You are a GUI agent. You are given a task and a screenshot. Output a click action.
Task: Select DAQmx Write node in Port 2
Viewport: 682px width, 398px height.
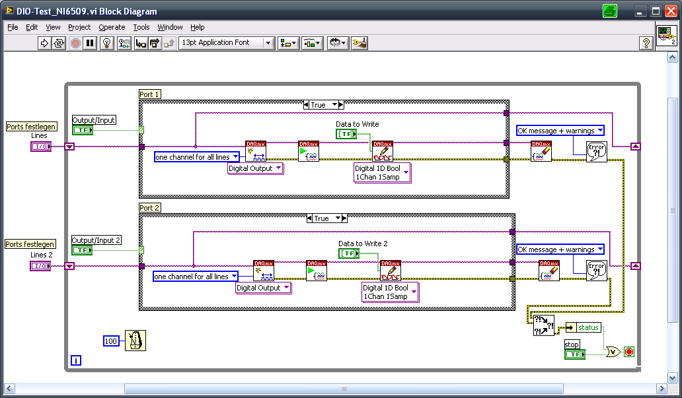click(x=391, y=270)
